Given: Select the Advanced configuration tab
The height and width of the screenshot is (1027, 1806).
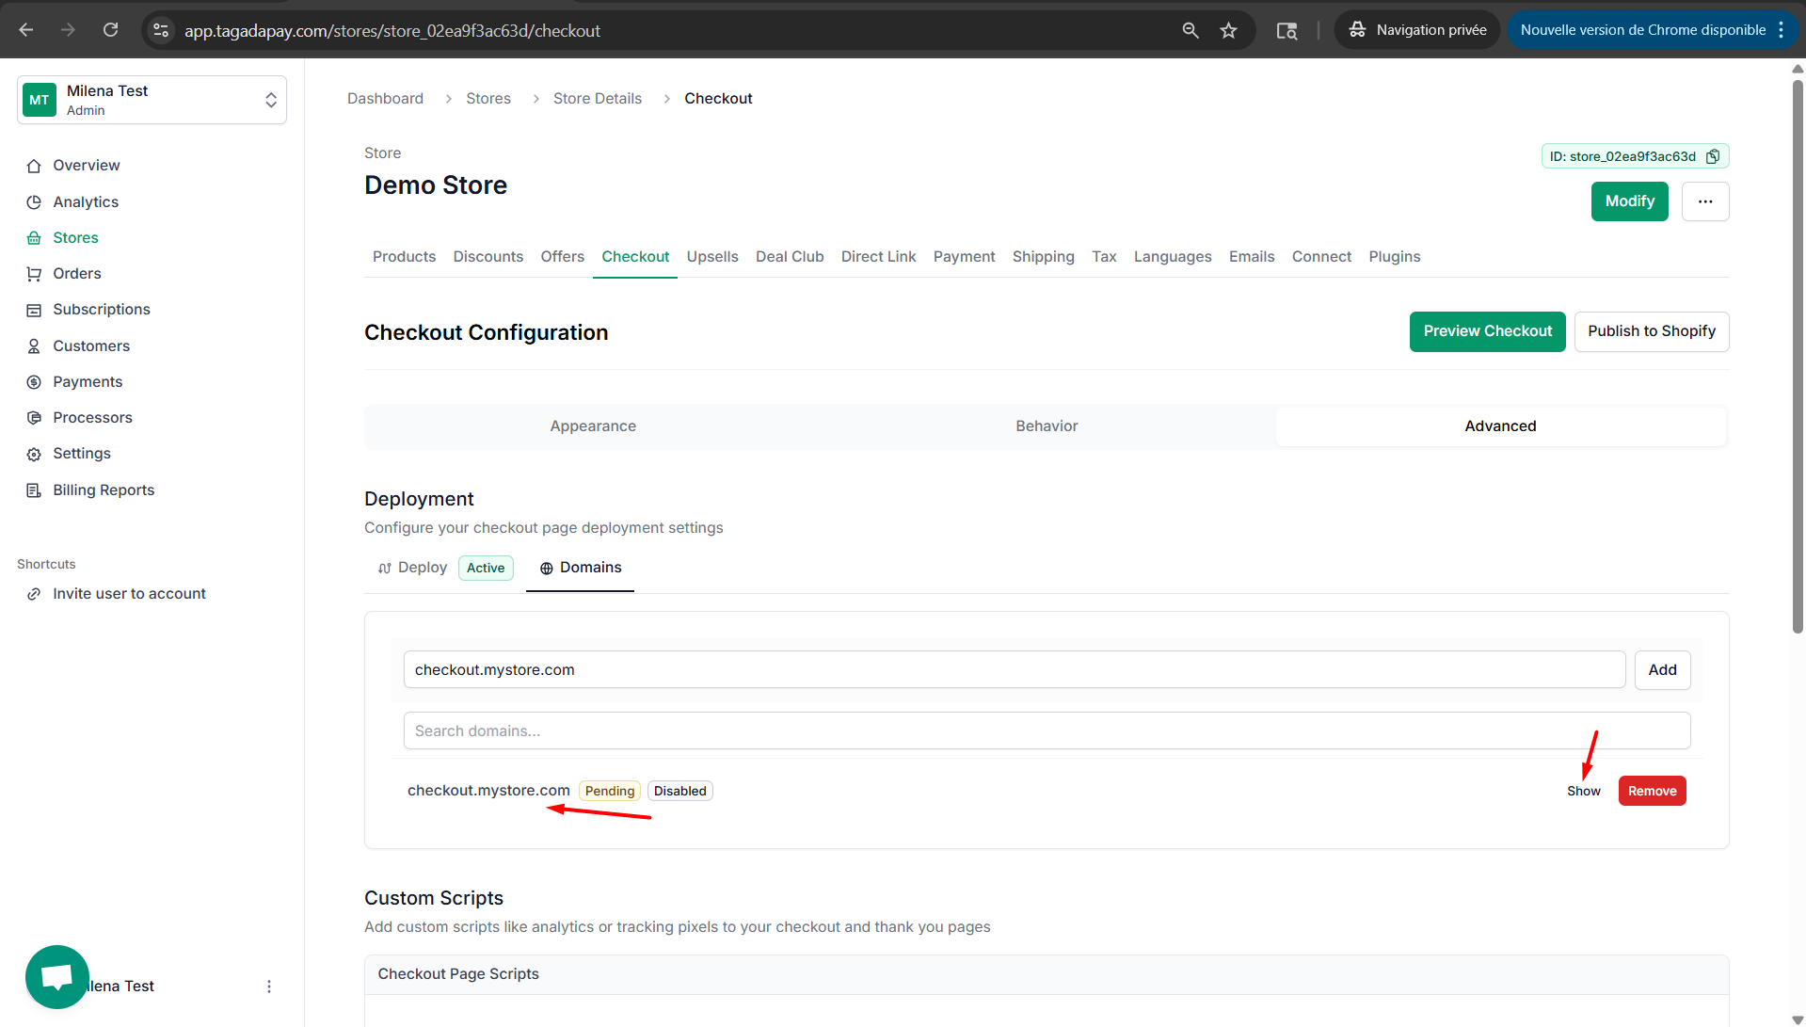Looking at the screenshot, I should point(1500,426).
